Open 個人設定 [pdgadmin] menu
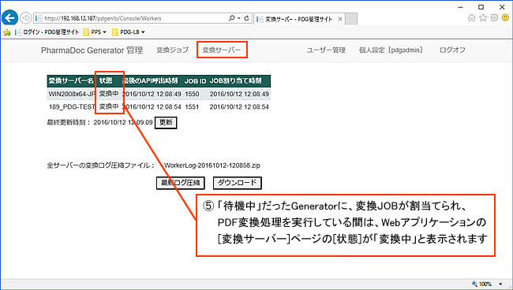This screenshot has height=290, width=513. click(x=391, y=50)
